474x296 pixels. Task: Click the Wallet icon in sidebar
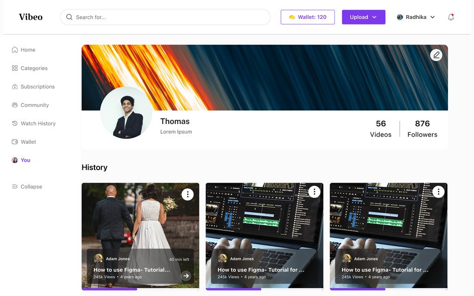click(x=14, y=142)
